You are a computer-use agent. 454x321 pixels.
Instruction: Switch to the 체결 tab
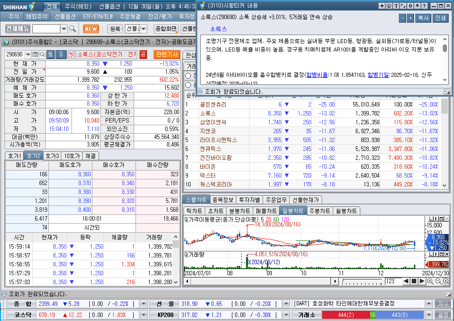point(91,156)
